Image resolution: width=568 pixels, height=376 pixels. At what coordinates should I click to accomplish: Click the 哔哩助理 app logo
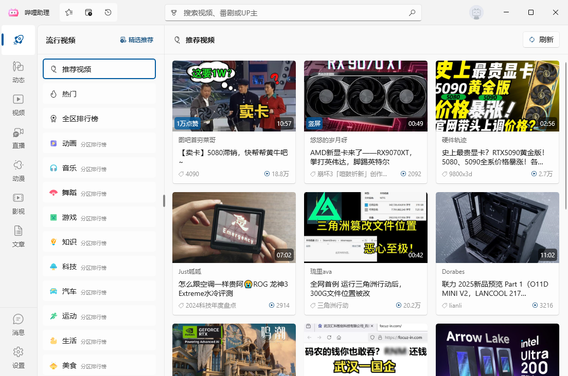coord(13,13)
